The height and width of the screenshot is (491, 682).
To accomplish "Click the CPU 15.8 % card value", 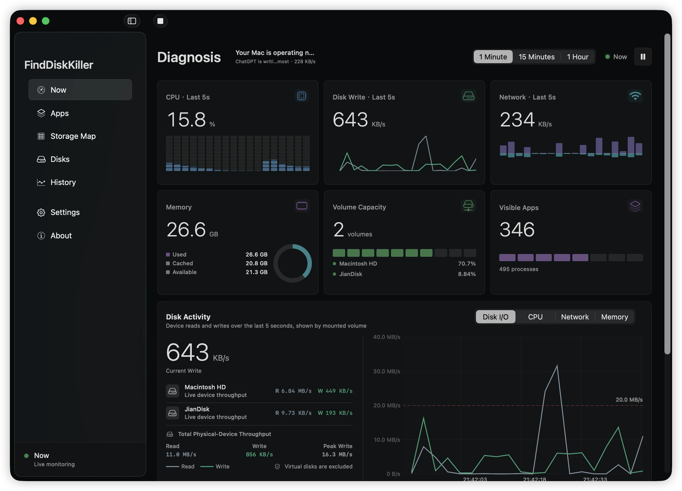I will [x=191, y=120].
